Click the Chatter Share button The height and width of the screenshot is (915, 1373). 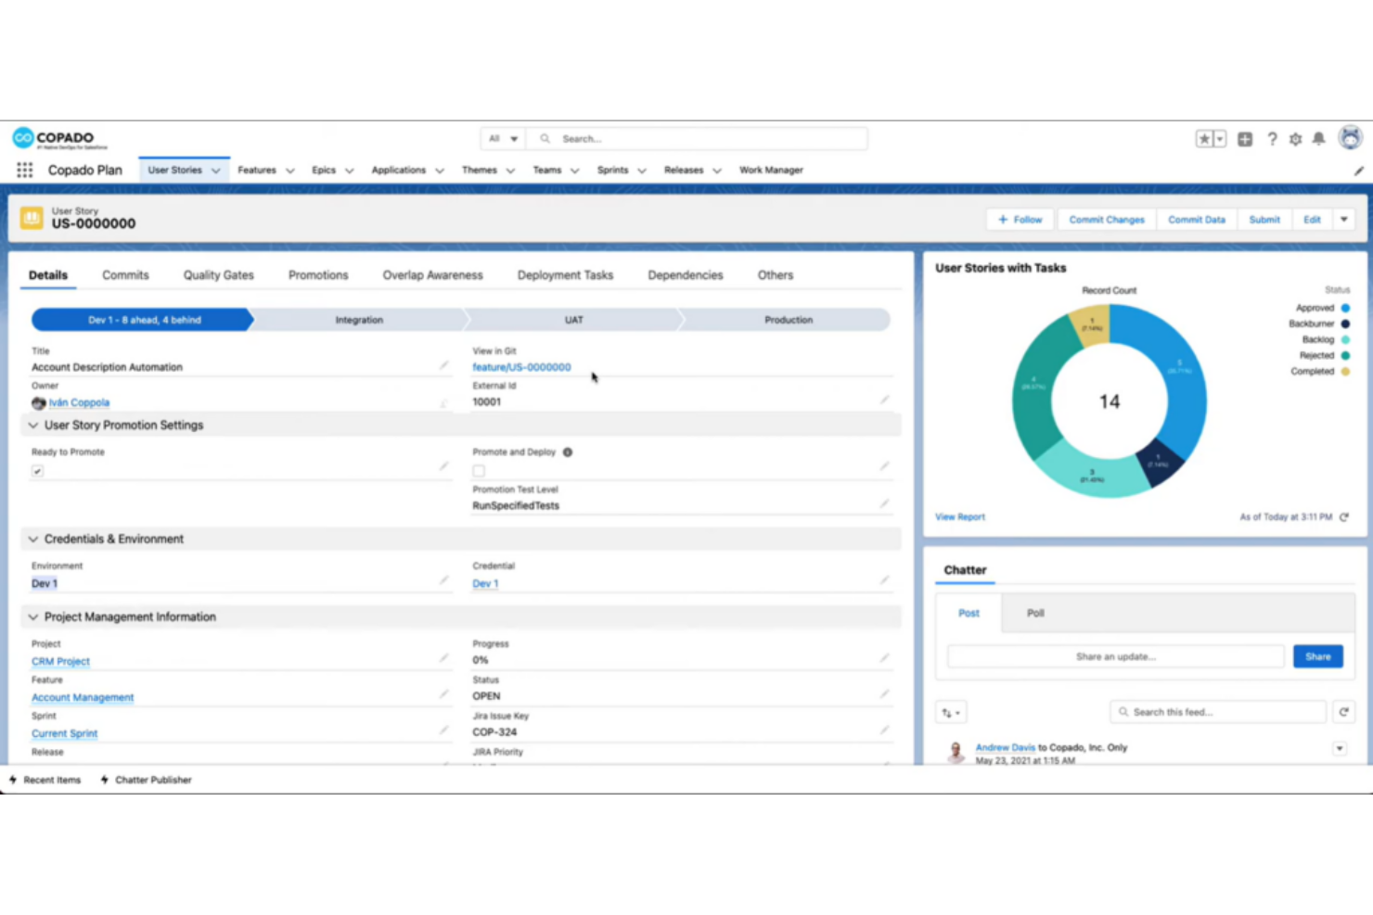click(1318, 656)
